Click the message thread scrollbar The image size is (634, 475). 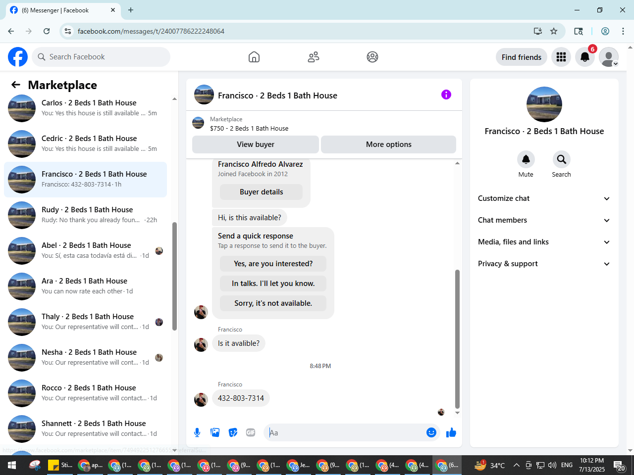coord(457,339)
